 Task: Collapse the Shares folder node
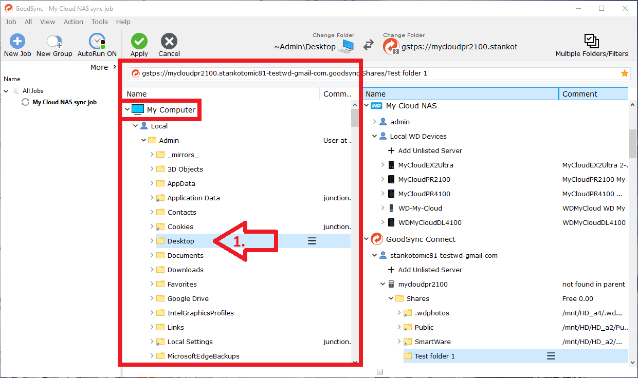[x=391, y=298]
